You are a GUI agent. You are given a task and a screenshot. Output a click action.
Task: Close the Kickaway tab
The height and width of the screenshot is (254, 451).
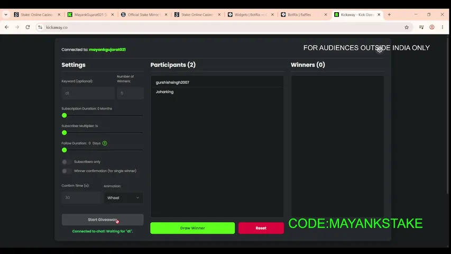coord(379,14)
